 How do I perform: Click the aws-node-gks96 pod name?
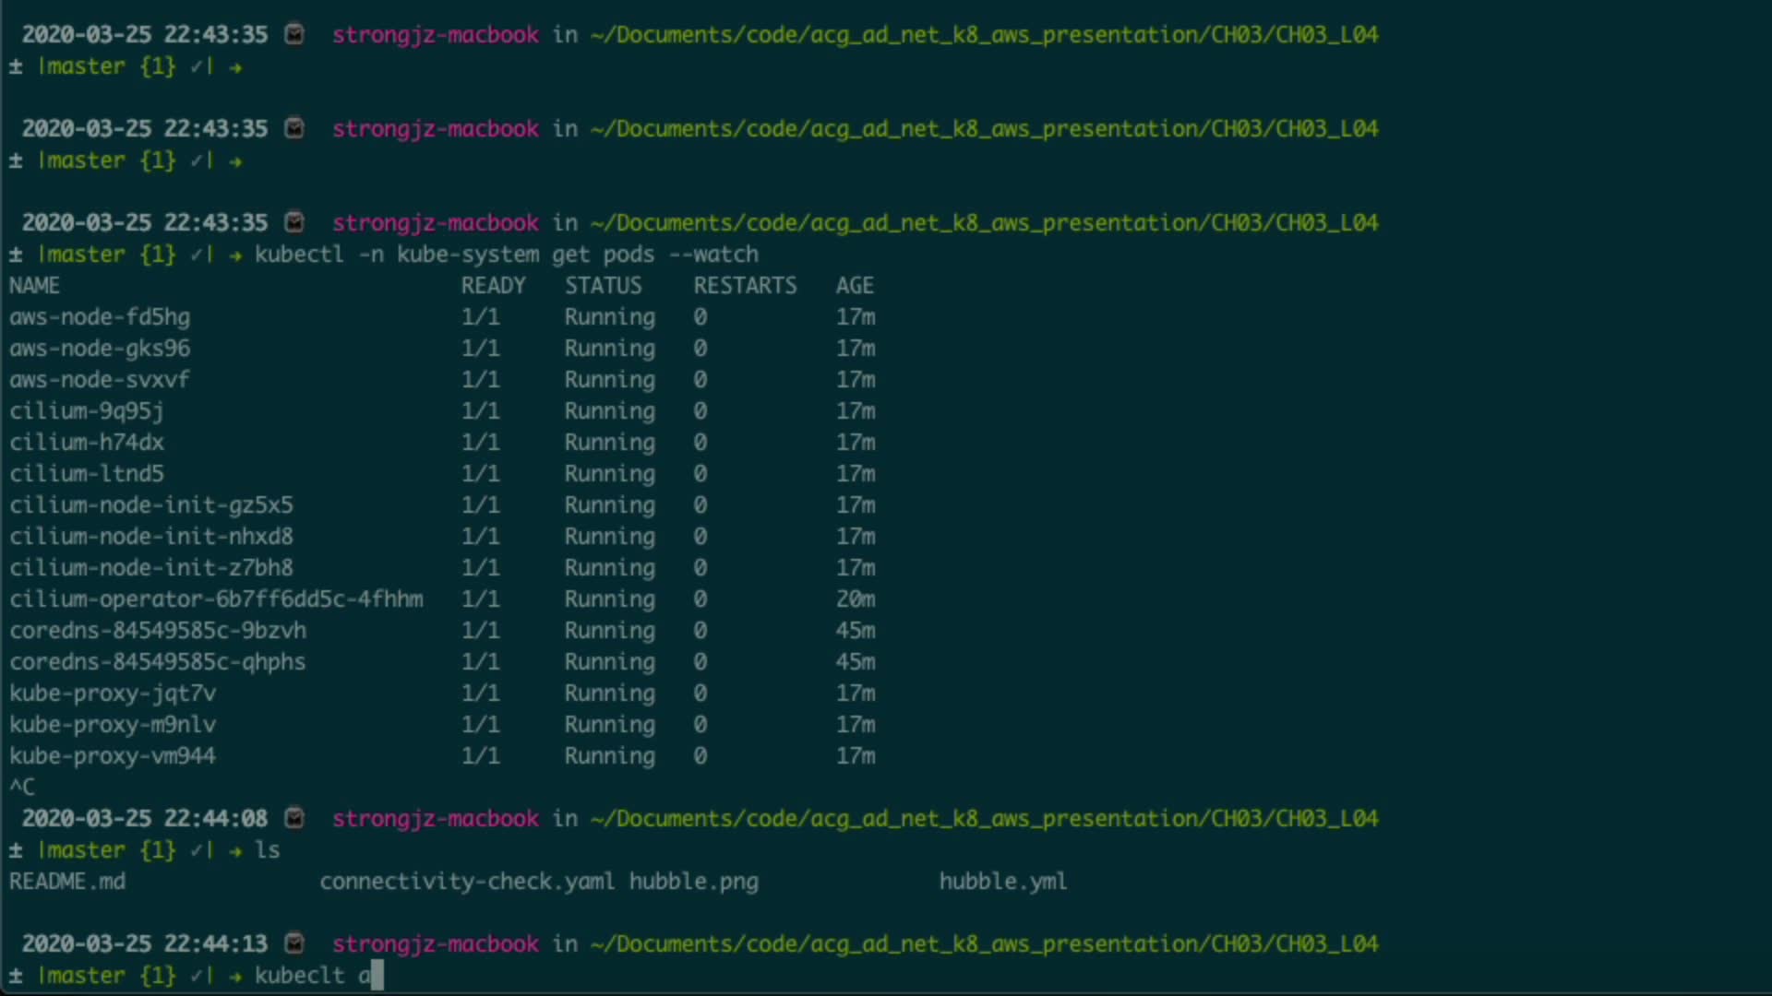(x=100, y=349)
